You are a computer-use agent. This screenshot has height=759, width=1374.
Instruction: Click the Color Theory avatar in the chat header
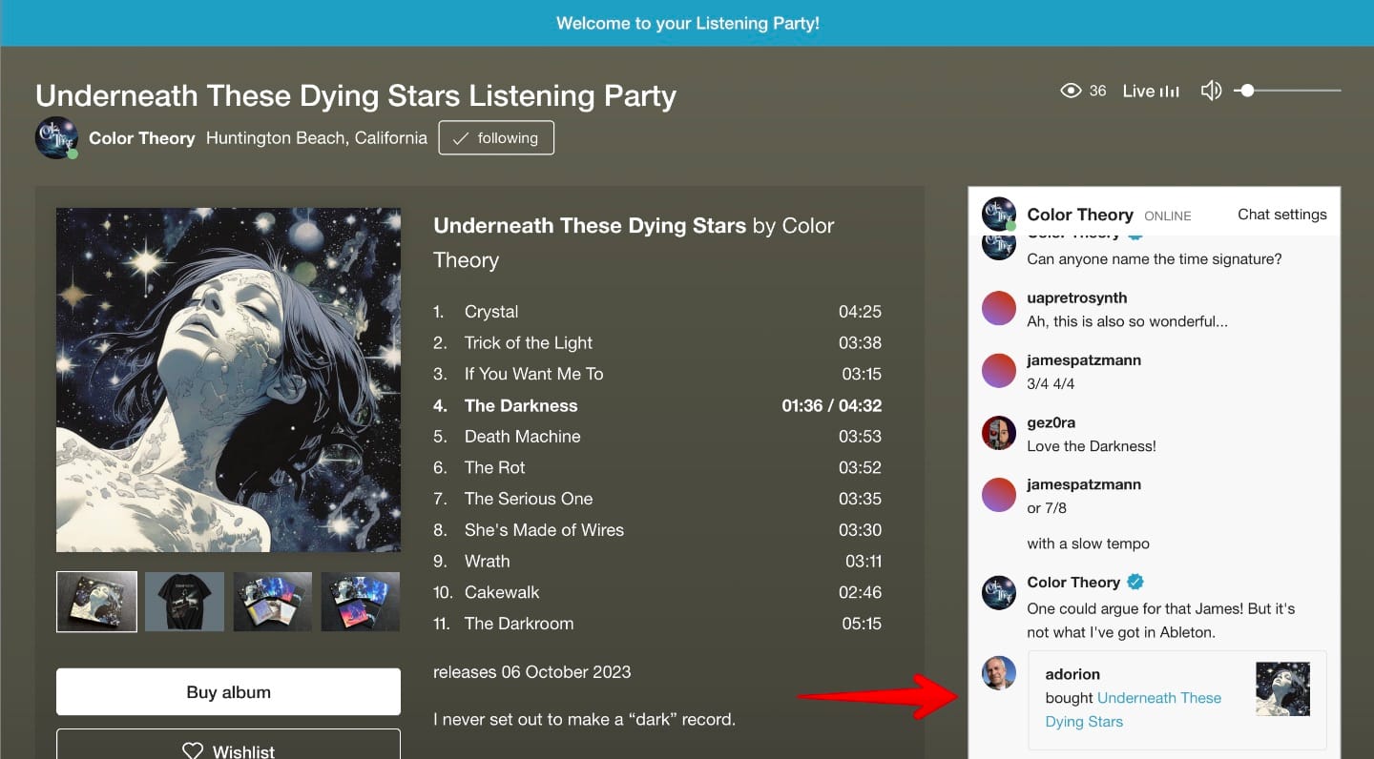click(x=998, y=215)
